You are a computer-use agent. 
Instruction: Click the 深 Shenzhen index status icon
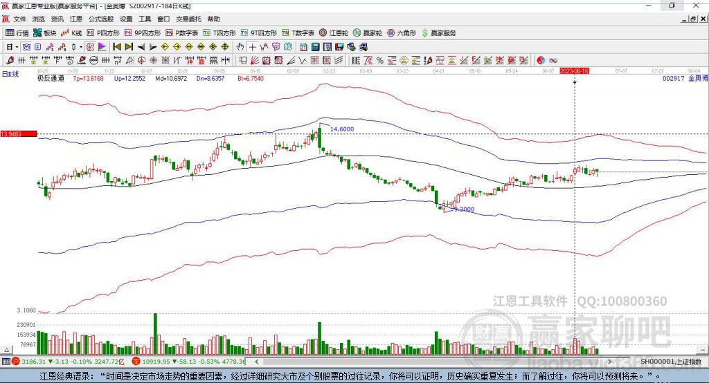[136, 362]
